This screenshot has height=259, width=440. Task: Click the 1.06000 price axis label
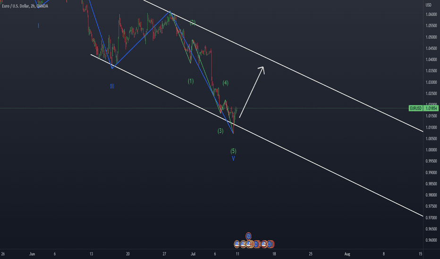point(432,14)
